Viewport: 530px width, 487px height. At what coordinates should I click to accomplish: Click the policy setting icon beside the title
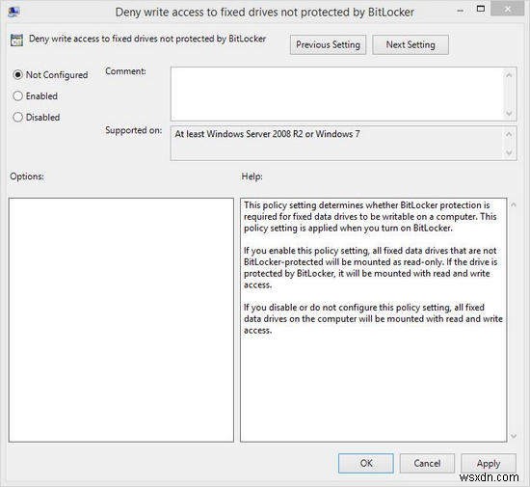click(x=16, y=40)
